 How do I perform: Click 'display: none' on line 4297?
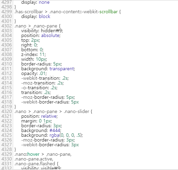click(35, 2)
